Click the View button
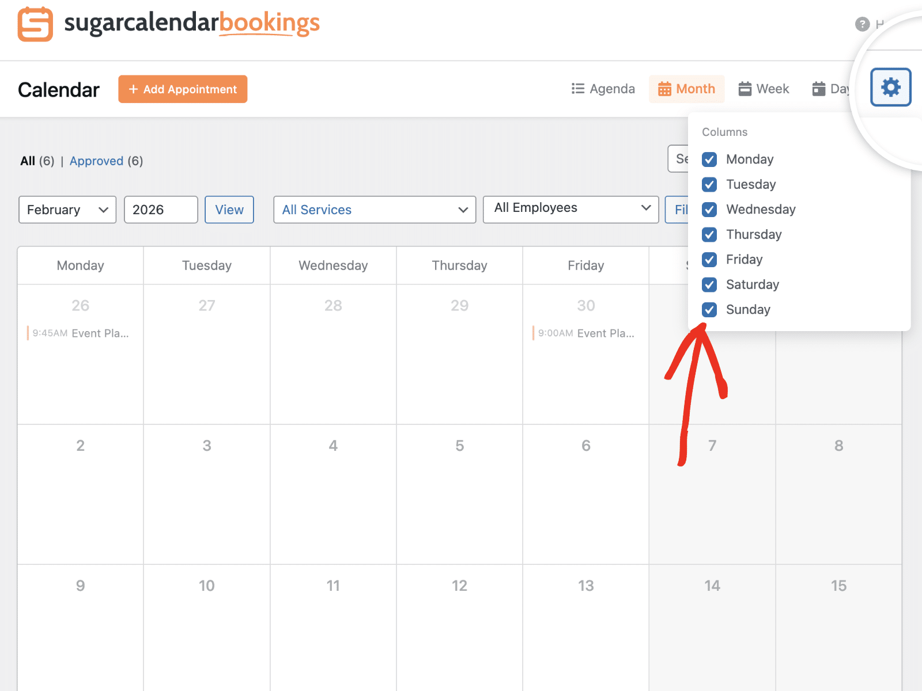This screenshot has height=691, width=922. pyautogui.click(x=229, y=210)
